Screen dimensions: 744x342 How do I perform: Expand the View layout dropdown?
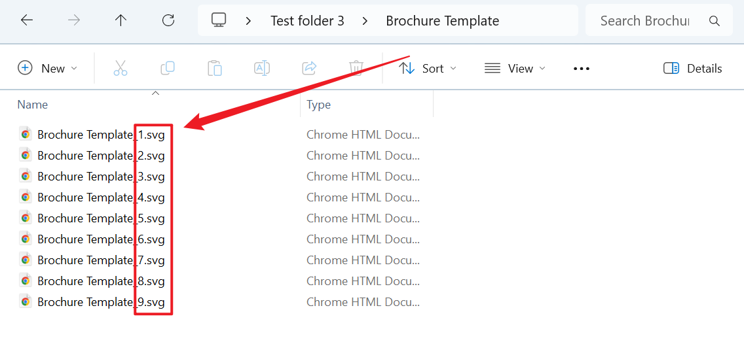coord(515,68)
